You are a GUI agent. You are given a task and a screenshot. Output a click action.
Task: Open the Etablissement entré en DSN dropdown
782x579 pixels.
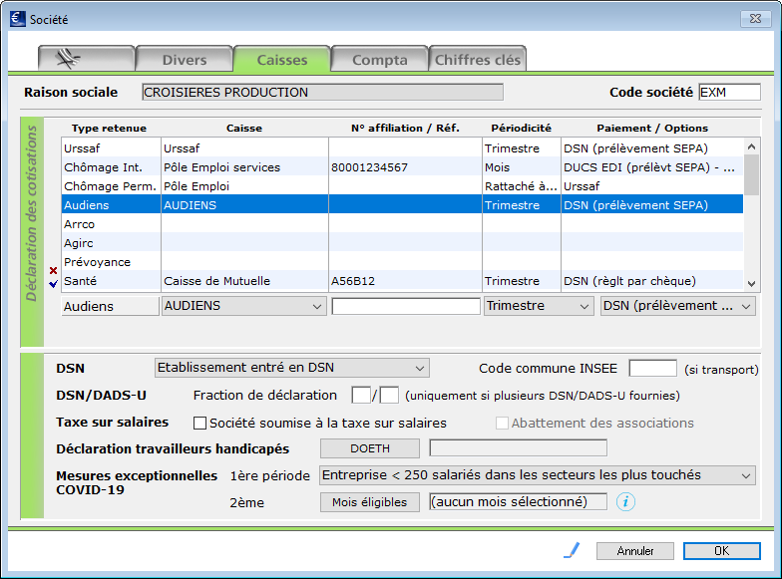[x=291, y=368]
